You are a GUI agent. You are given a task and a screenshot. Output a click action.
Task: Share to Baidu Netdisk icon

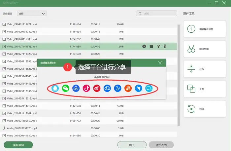pos(76,88)
